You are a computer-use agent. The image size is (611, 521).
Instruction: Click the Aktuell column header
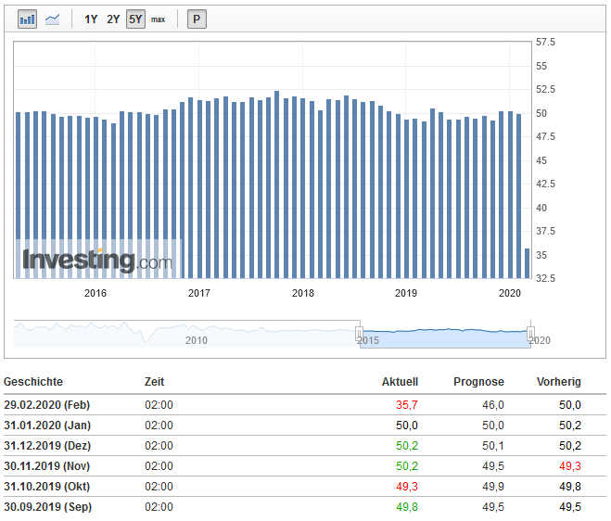click(400, 382)
